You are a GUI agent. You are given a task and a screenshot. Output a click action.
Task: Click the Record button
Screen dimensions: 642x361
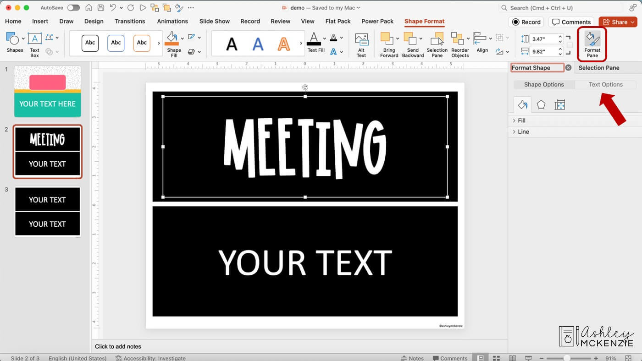(x=526, y=22)
